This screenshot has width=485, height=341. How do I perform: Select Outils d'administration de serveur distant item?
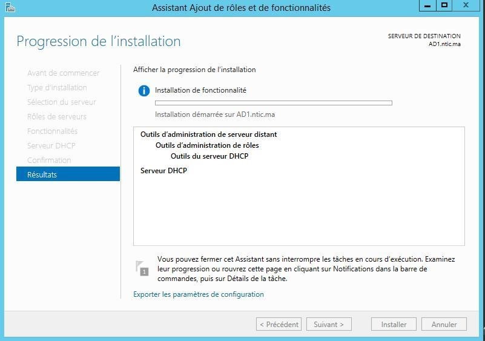(x=208, y=134)
